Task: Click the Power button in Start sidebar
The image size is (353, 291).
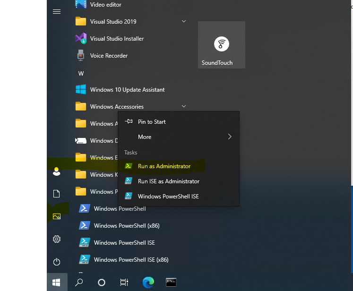Action: (x=57, y=262)
